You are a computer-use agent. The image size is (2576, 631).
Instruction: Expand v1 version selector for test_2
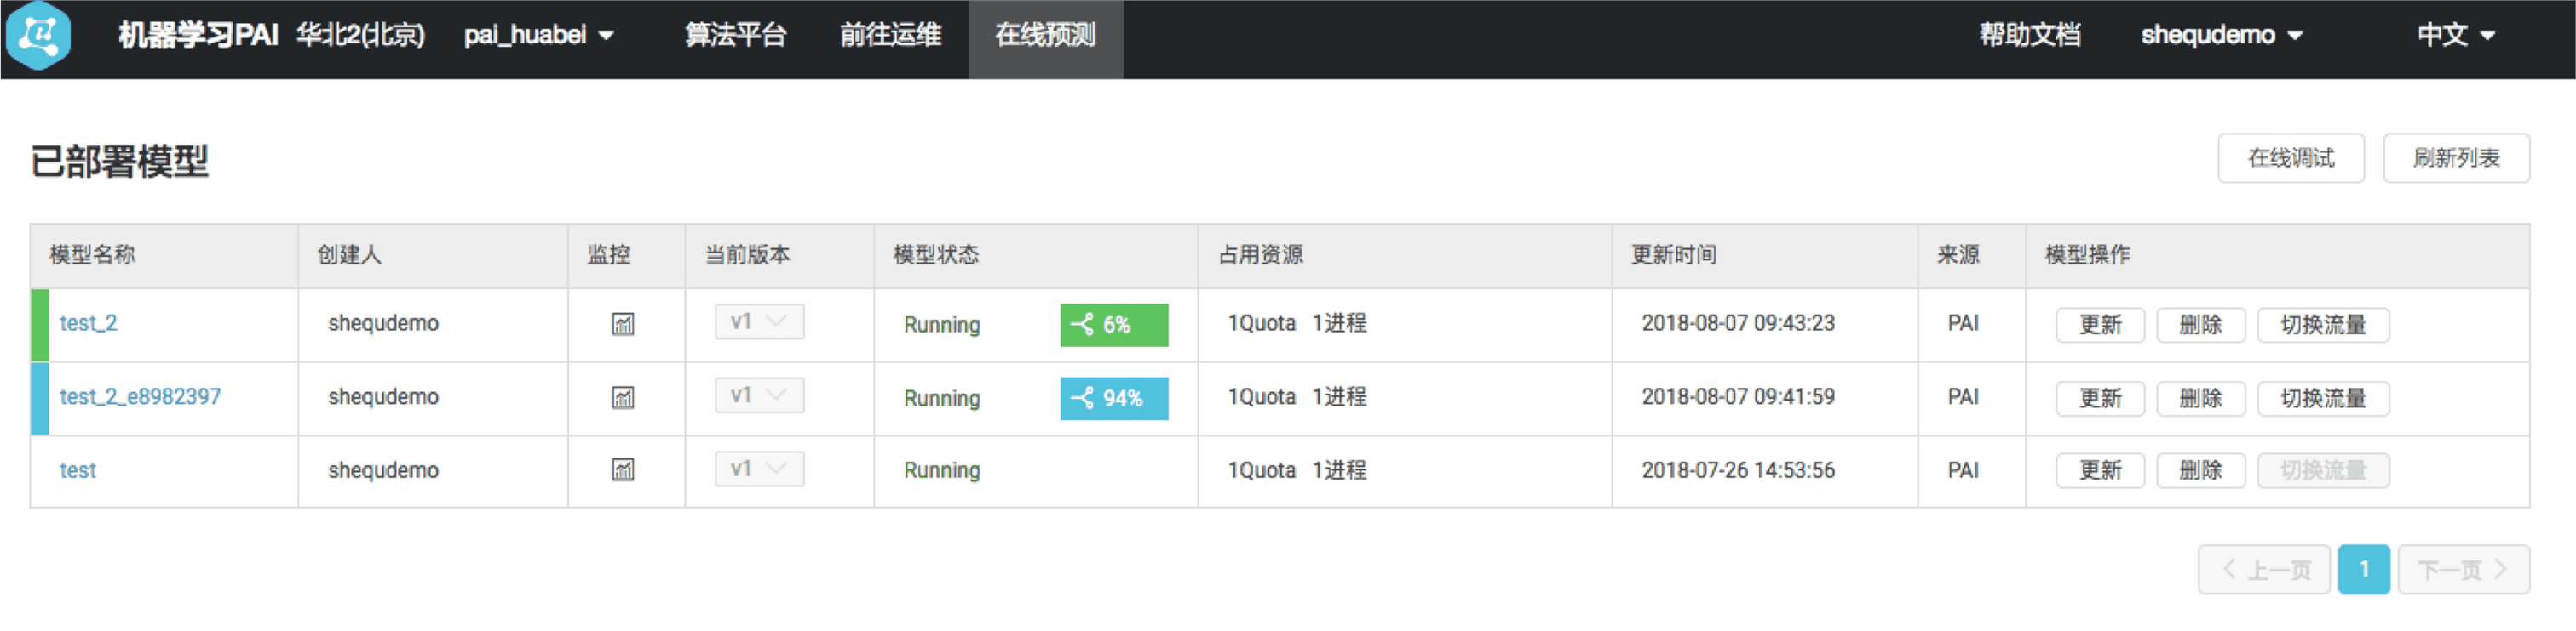[759, 322]
